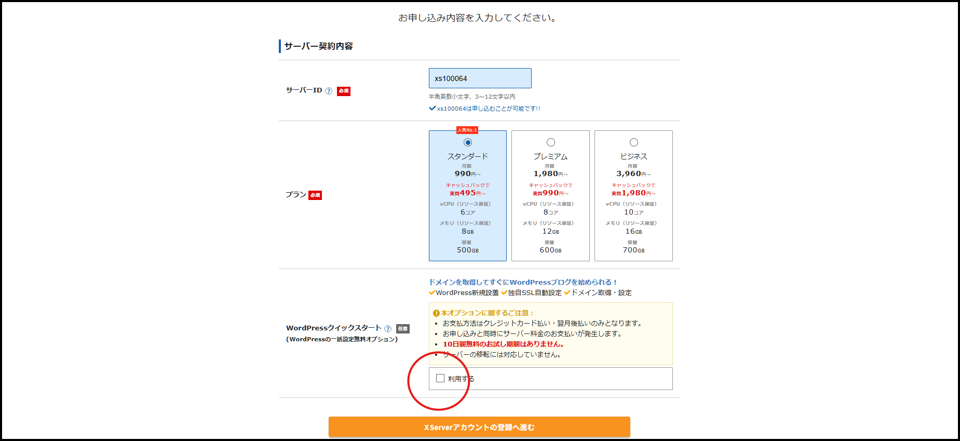Click the 人気No.1 badge
The height and width of the screenshot is (441, 960).
click(x=467, y=130)
